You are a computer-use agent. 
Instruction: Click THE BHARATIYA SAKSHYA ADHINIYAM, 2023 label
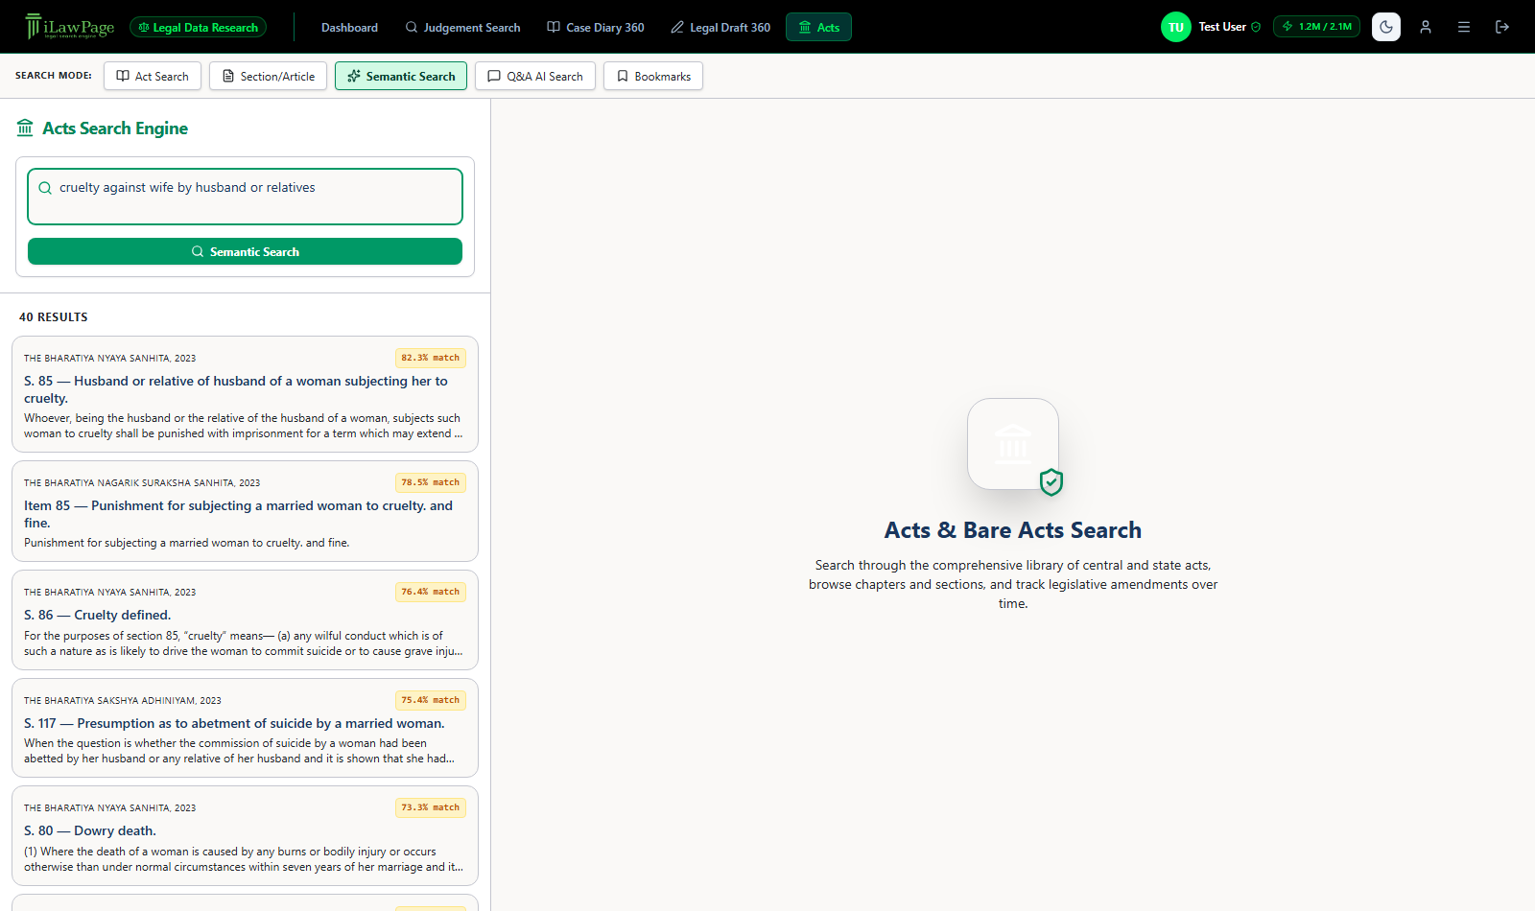[123, 701]
